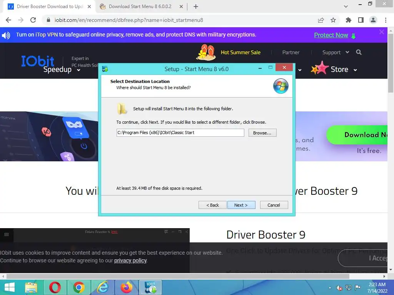Expand the tab search chevron

(x=346, y=7)
